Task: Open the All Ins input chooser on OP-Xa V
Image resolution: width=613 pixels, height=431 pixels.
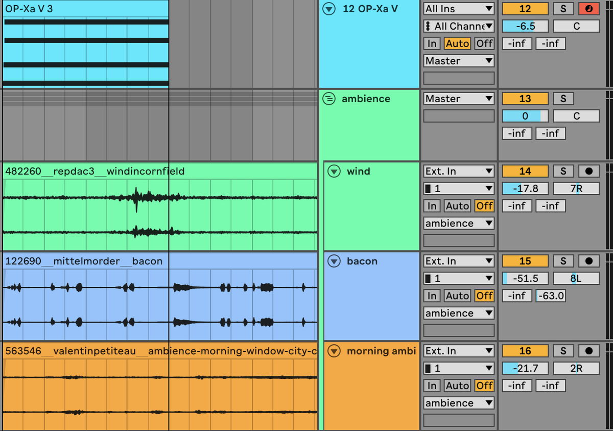Action: coord(458,9)
